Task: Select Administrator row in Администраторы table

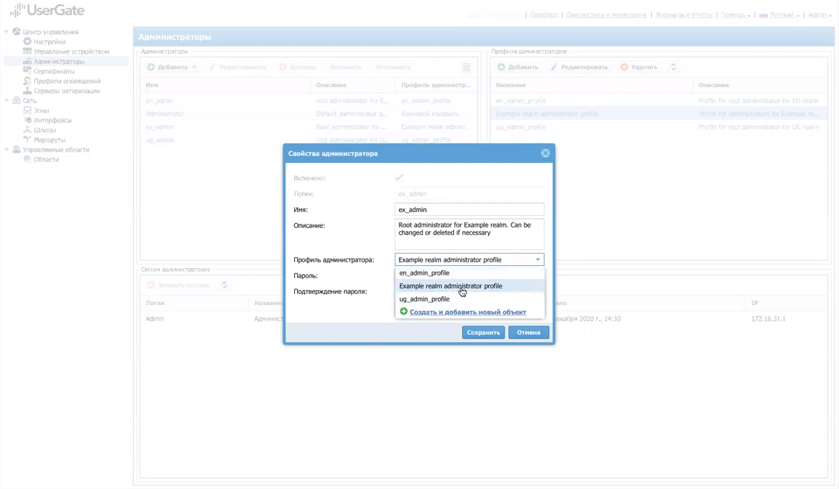Action: [x=309, y=114]
